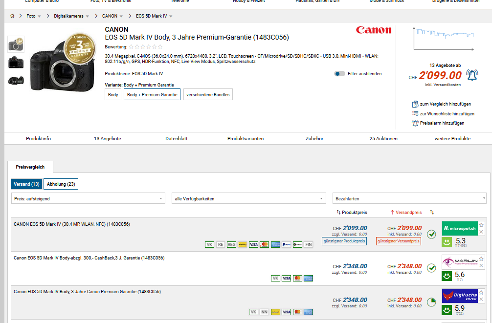Switch to the 'Abholung (23)' tab
This screenshot has width=492, height=323.
point(61,184)
